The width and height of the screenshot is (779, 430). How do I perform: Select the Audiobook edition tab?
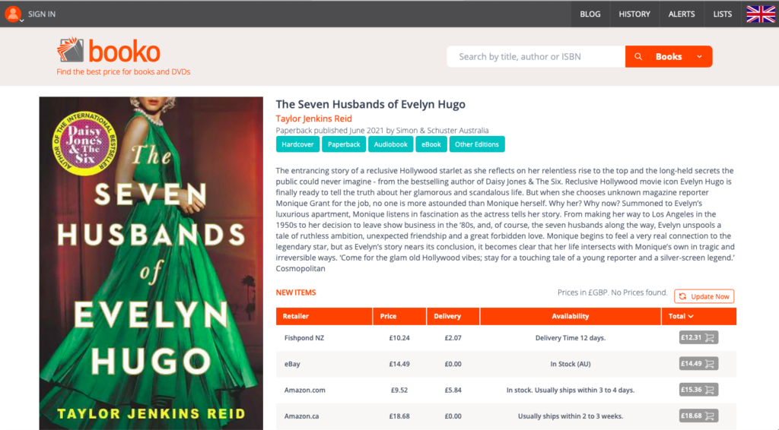point(390,144)
